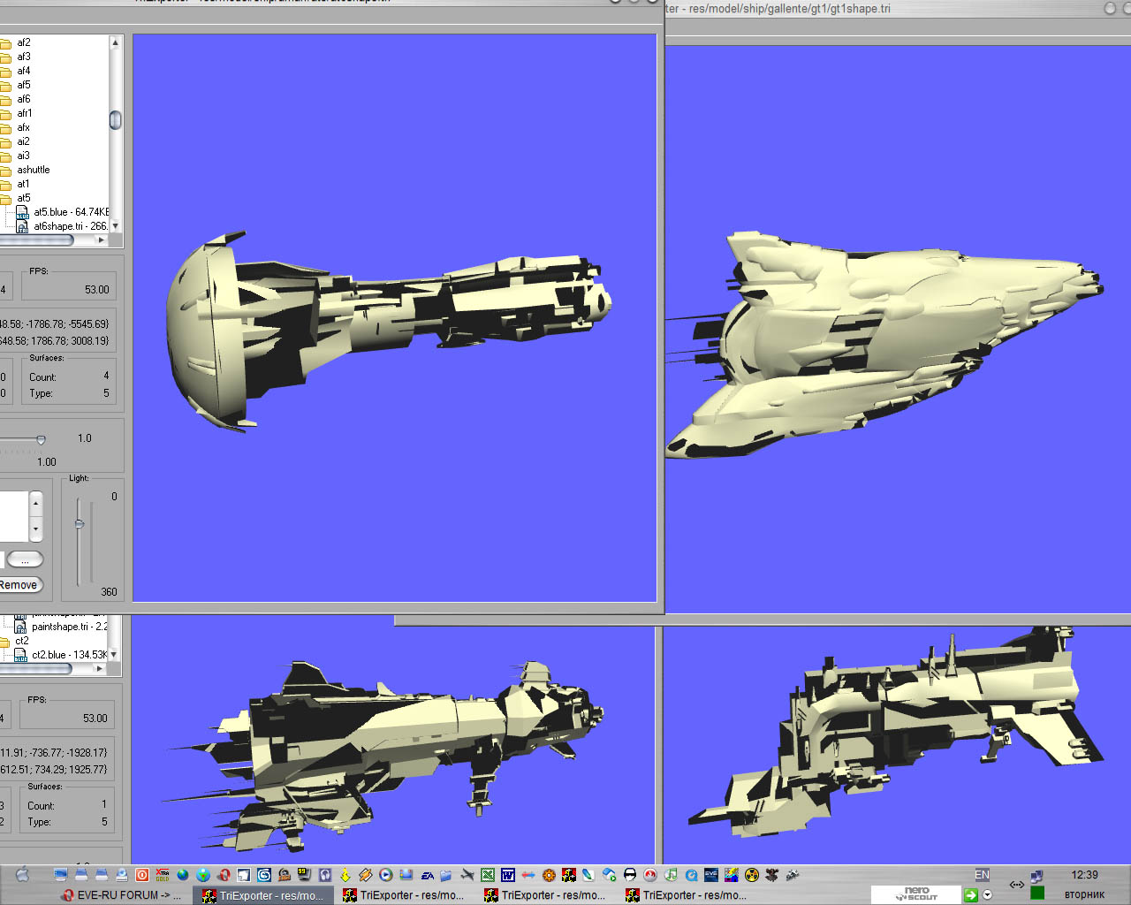Click the file tree scroll-up arrow
Screen dimensions: 1131x905
coord(116,42)
